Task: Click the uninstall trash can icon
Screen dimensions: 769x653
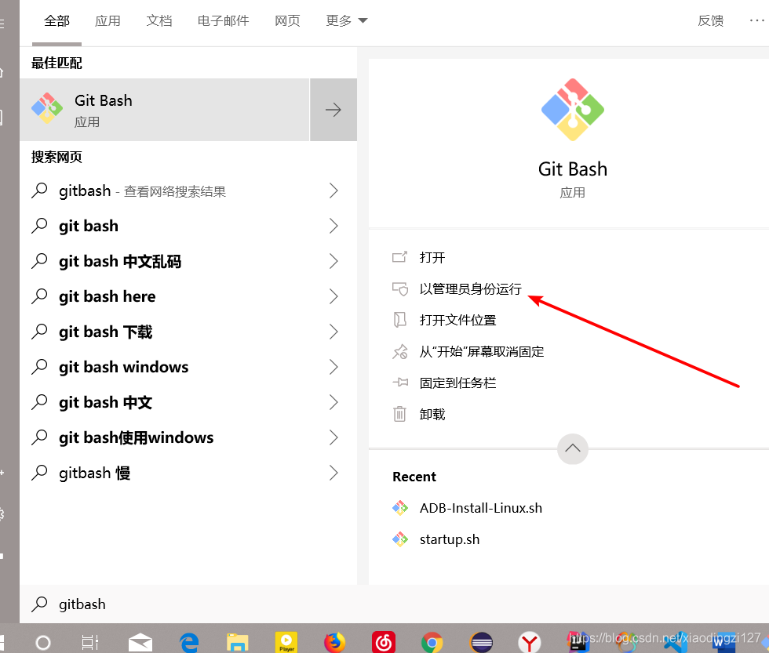Action: [399, 415]
